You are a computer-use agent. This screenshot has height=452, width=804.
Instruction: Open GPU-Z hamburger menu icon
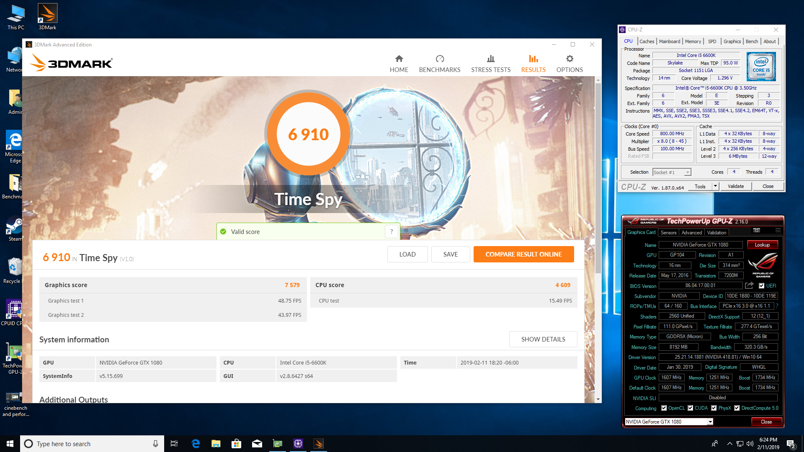(x=778, y=230)
